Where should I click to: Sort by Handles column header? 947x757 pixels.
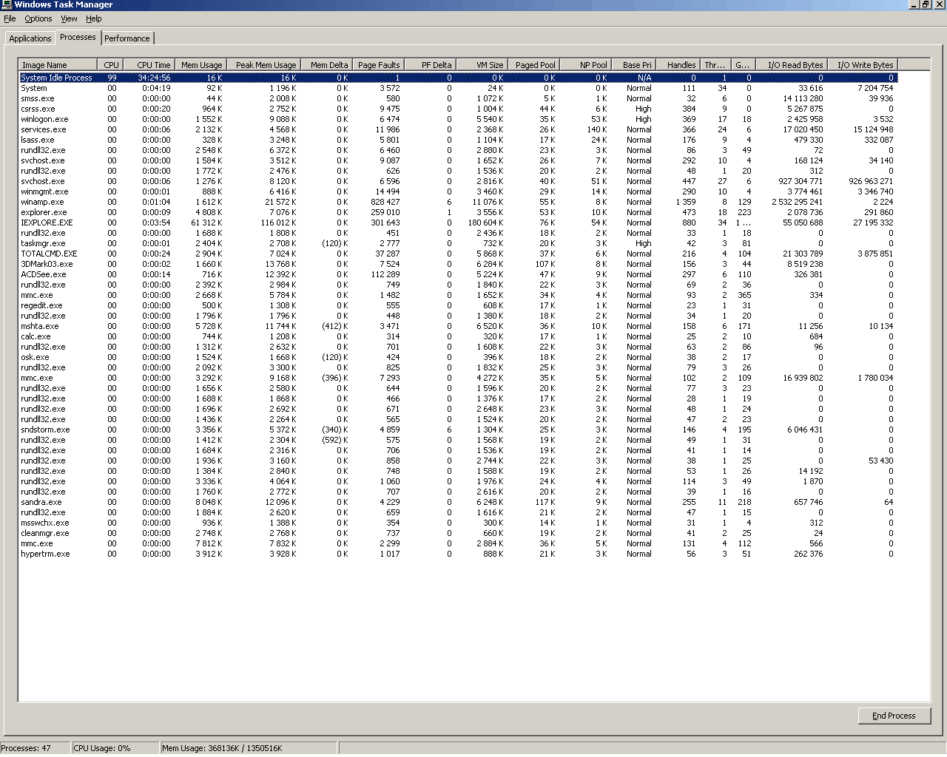tap(678, 65)
